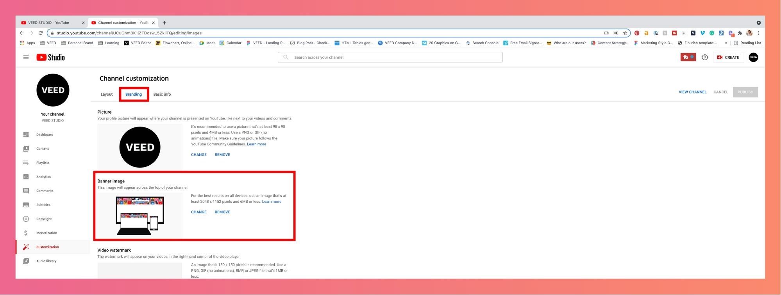
Task: Open the Dashboard sidebar icon
Action: (x=26, y=134)
